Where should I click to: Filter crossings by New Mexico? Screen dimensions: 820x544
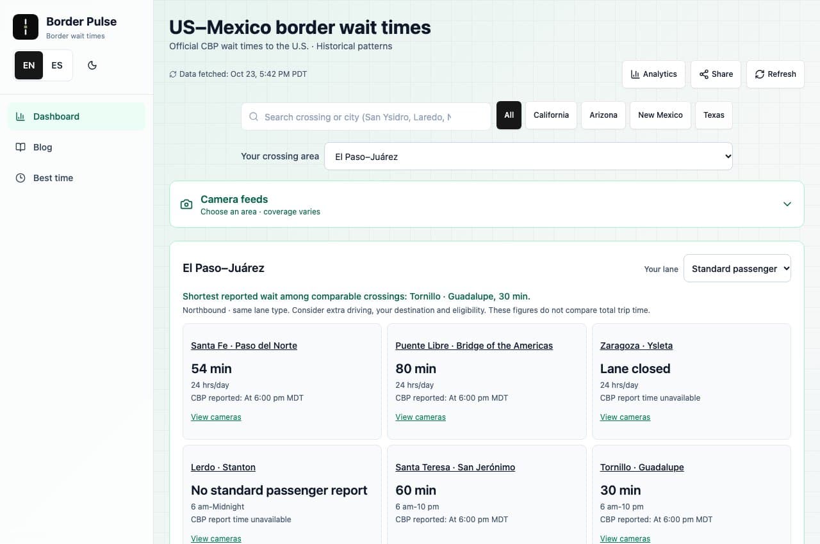point(660,115)
